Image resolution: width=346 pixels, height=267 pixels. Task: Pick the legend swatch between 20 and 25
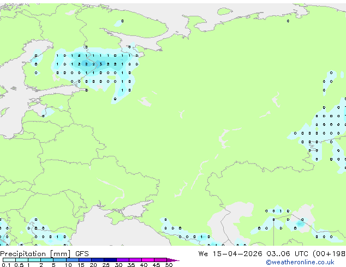[x=98, y=260]
